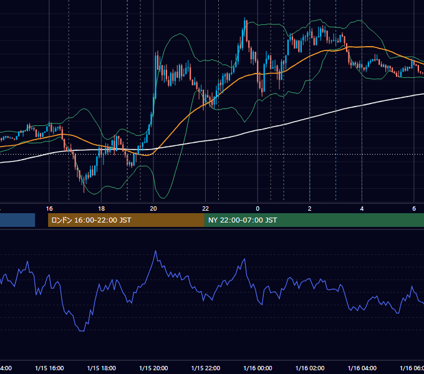Click the 1/15 20:00 date label
Screen dimensions: 424x374
(153, 368)
